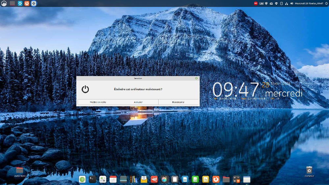Viewport: 329px width, 185px height.
Task: Open system settings gear in top panel
Action: coord(34,3)
